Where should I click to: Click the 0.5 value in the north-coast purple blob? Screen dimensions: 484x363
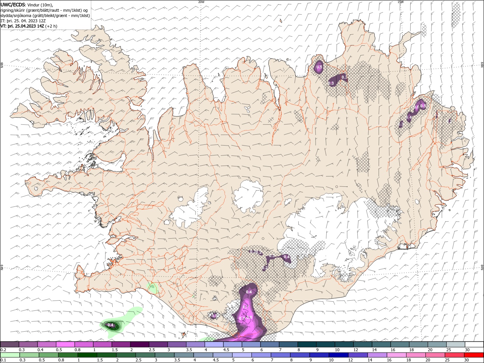tap(319, 67)
